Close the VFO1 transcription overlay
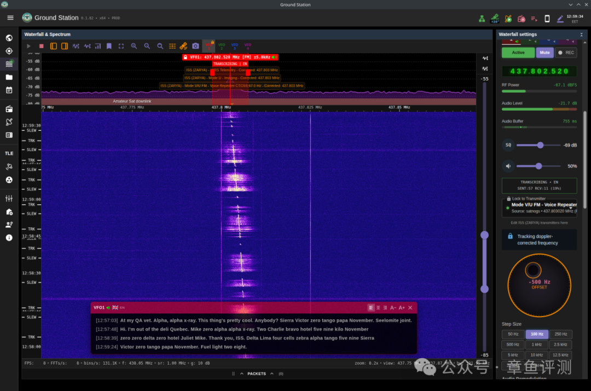Screen dimensions: 591x391 [x=410, y=308]
